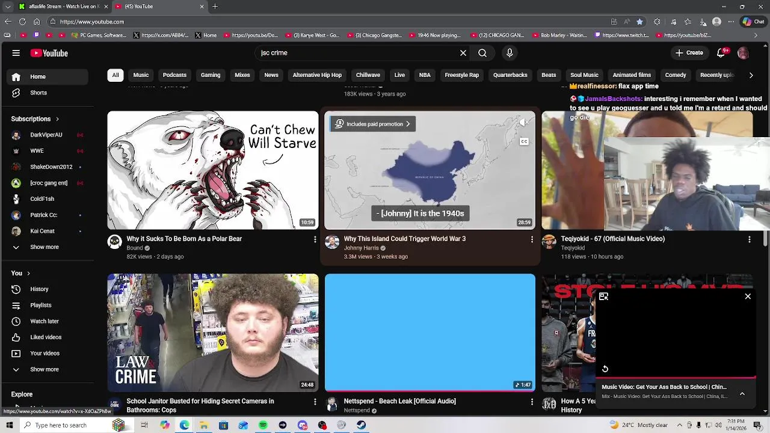Clear the search box with X icon
The image size is (770, 433).
pyautogui.click(x=463, y=53)
